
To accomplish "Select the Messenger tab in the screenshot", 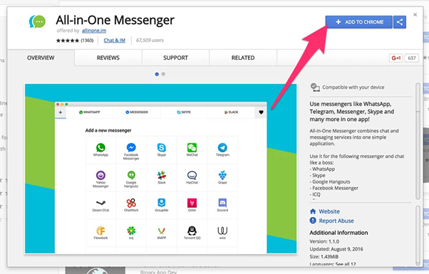I will point(137,112).
